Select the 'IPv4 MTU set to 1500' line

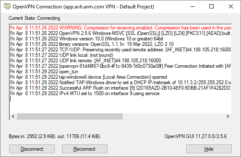pyautogui.click(x=85, y=93)
